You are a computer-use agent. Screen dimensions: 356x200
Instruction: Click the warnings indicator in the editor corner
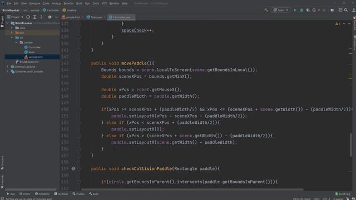point(338,24)
